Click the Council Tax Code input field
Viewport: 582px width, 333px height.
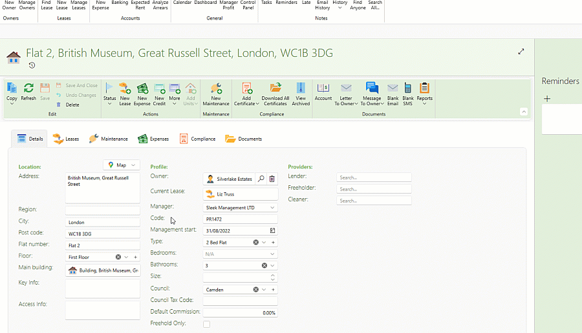point(240,301)
